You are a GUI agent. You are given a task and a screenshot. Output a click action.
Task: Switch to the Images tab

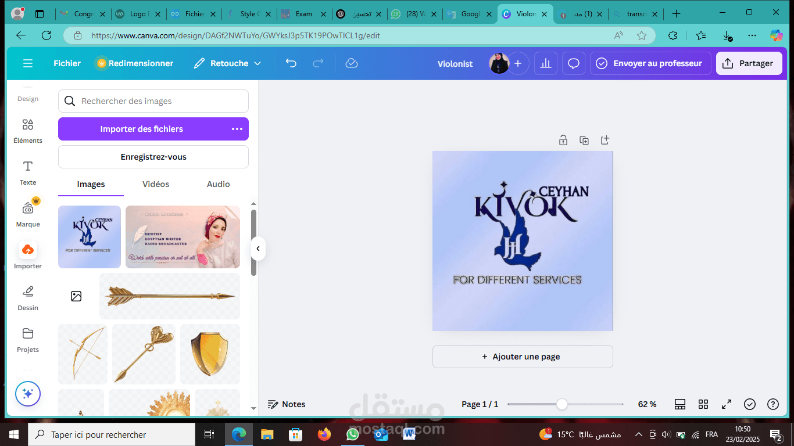coord(91,184)
